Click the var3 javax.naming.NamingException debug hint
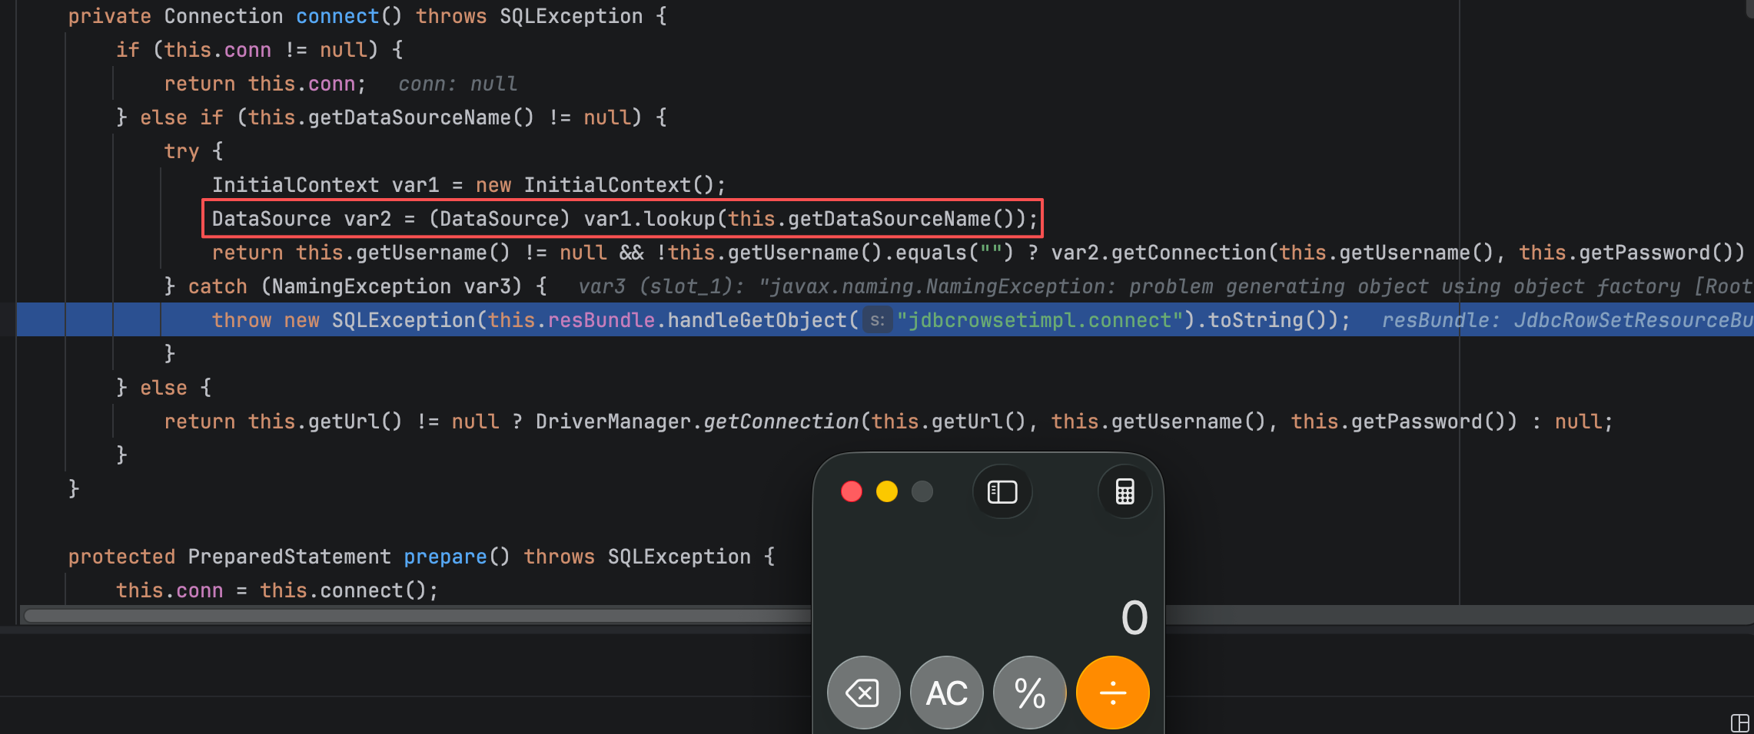The width and height of the screenshot is (1754, 734). click(x=1165, y=286)
